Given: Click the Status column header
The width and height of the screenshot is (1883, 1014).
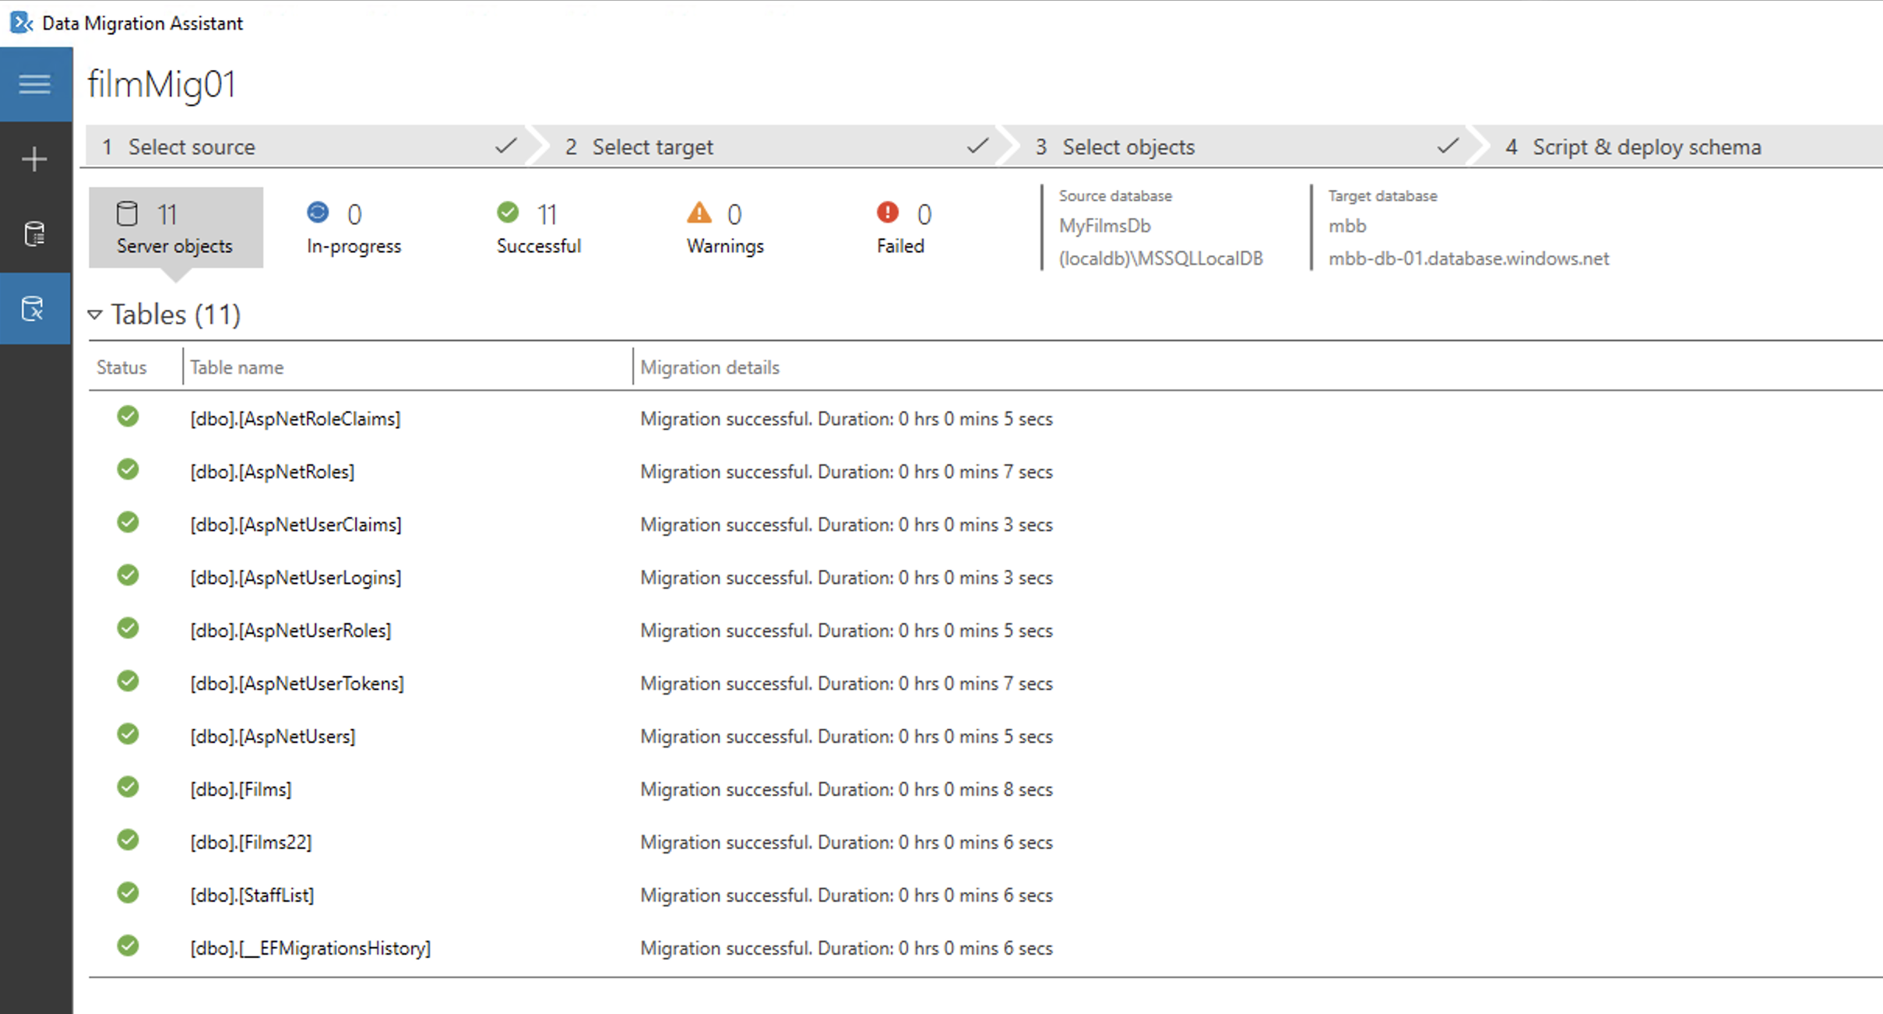Looking at the screenshot, I should (x=121, y=368).
